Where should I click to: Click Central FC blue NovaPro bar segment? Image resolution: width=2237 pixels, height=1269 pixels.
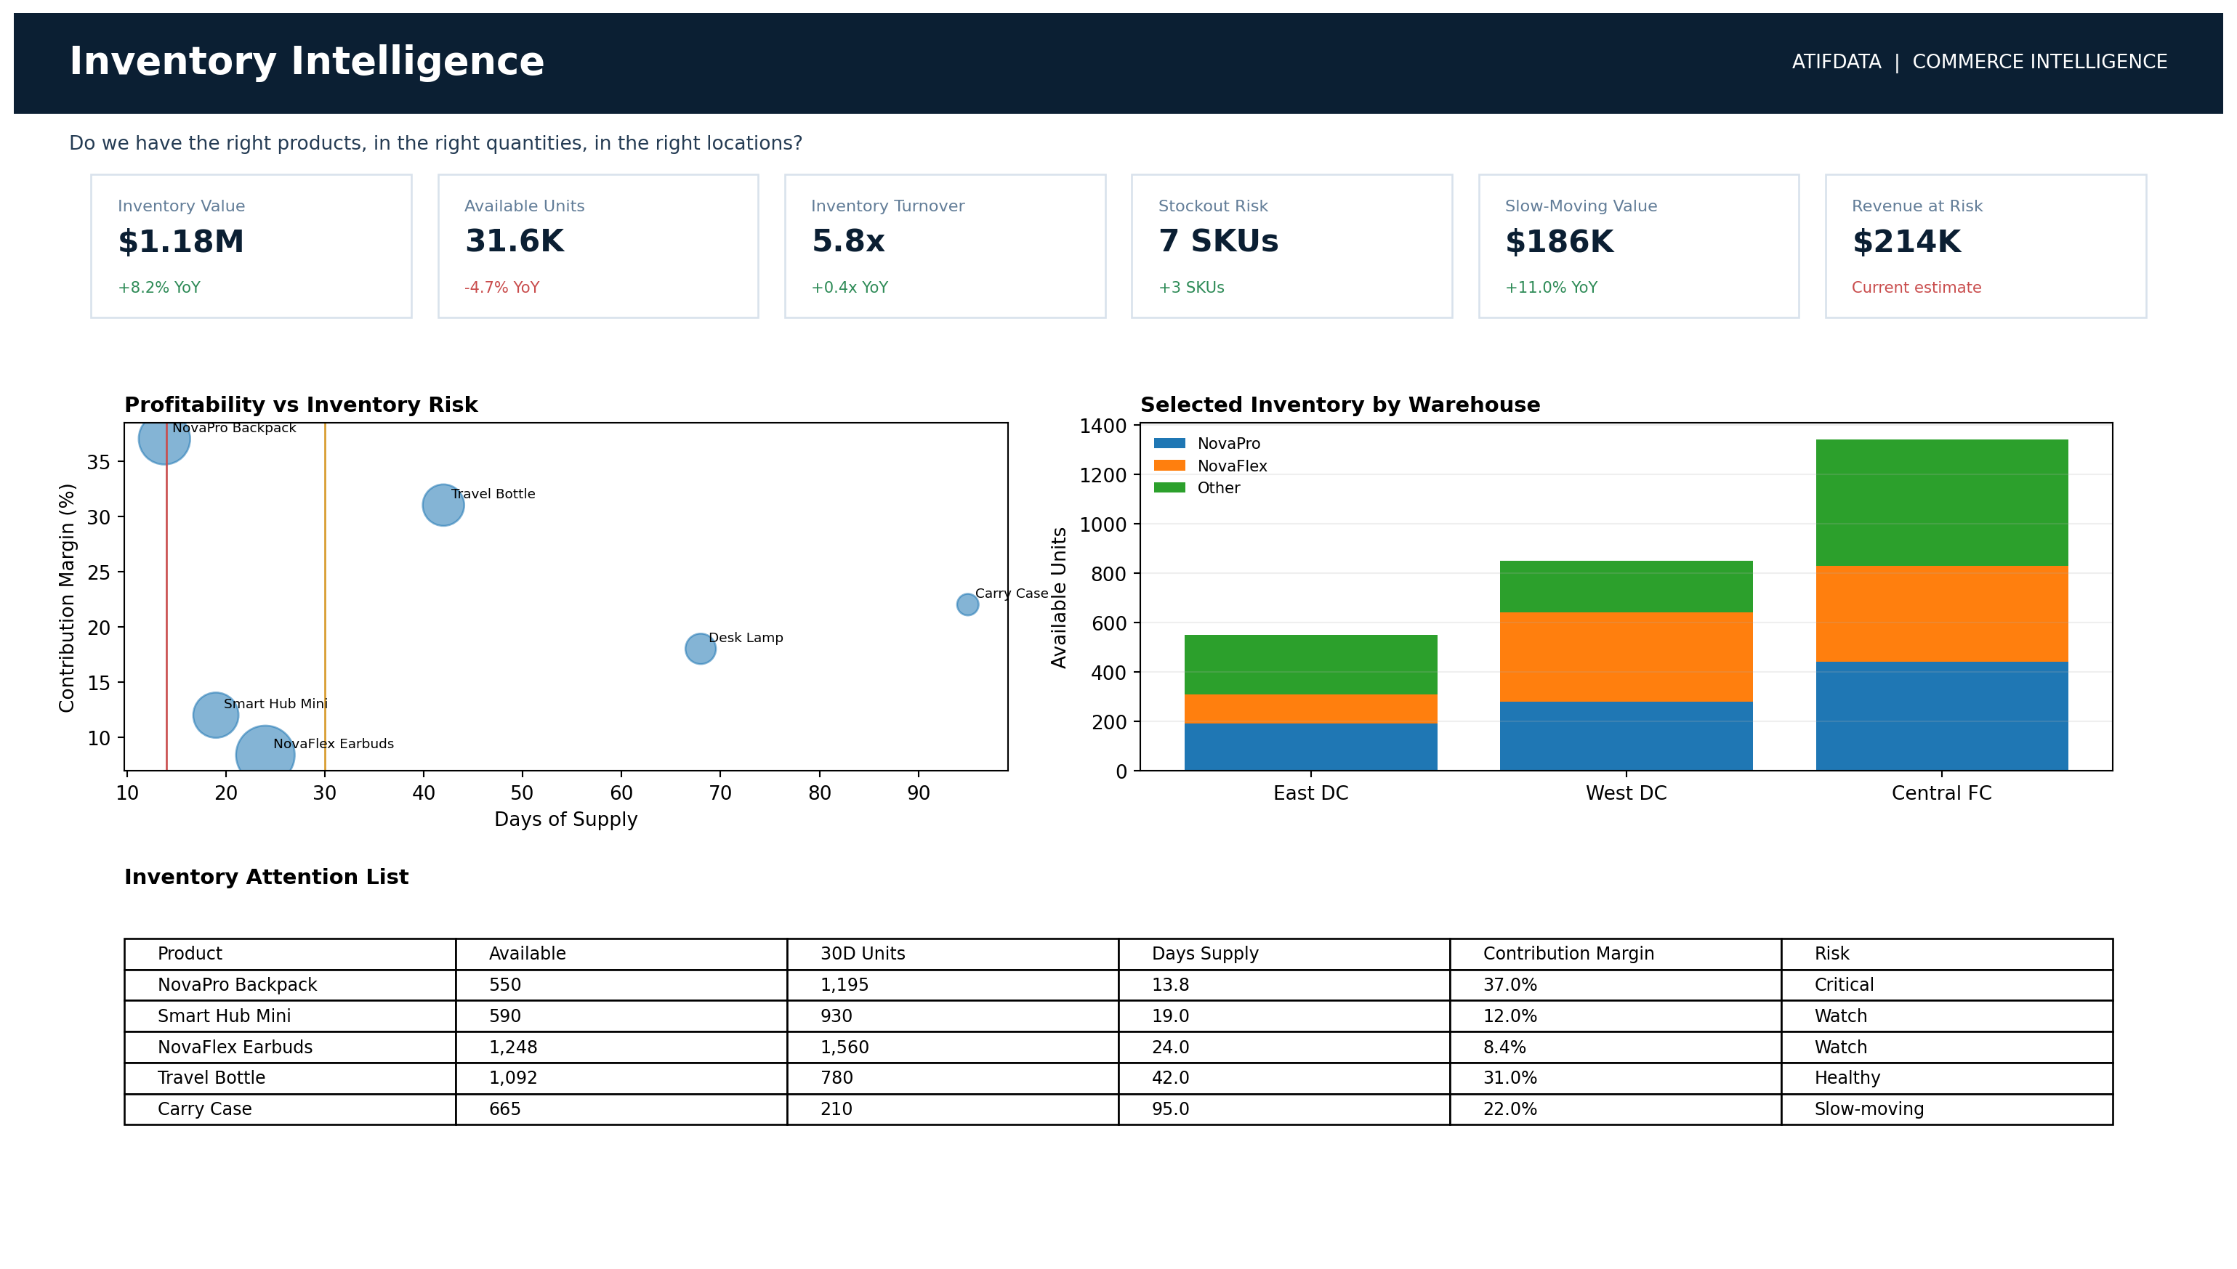tap(1941, 716)
